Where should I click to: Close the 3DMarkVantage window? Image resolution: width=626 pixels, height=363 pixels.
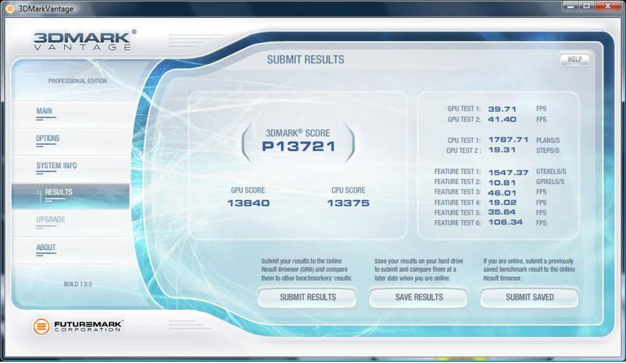point(608,6)
